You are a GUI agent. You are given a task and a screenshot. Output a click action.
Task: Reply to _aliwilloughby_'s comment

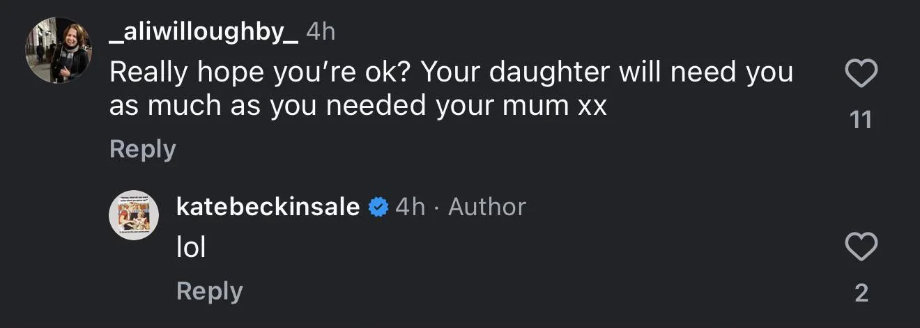coord(143,149)
